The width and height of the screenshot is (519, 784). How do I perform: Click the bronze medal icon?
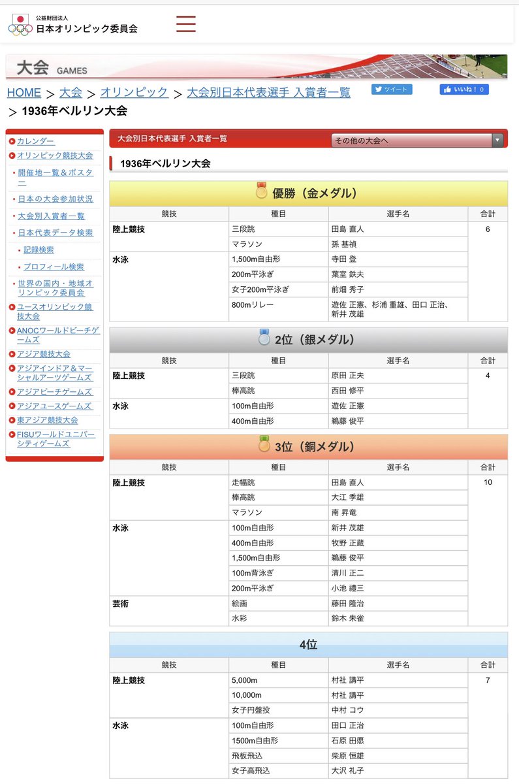click(264, 445)
